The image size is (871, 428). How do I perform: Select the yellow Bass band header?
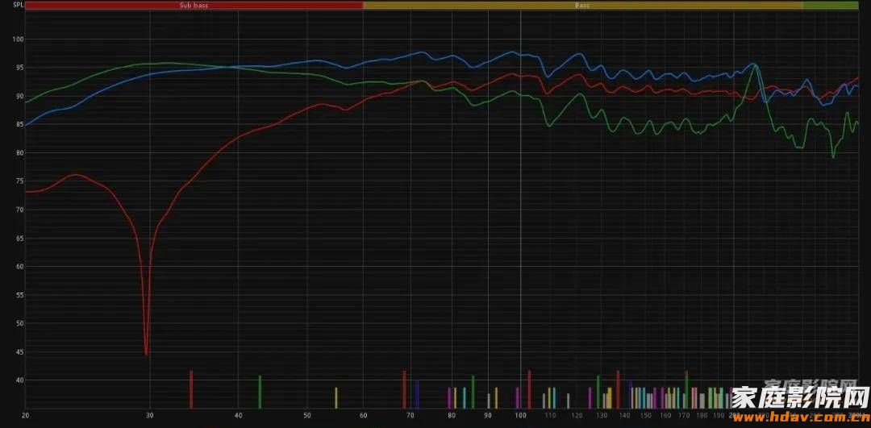582,5
